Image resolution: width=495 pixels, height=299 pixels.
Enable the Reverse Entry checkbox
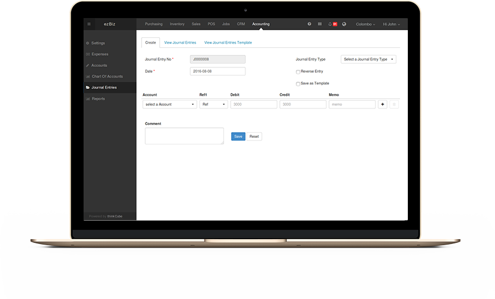(x=298, y=72)
